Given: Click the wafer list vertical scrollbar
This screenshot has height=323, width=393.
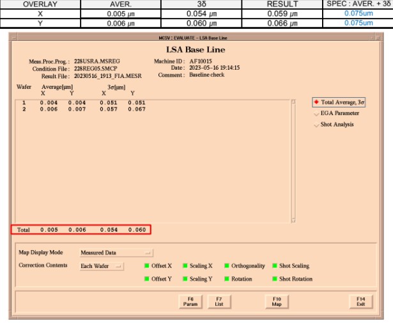Looking at the screenshot, I should coord(293,159).
